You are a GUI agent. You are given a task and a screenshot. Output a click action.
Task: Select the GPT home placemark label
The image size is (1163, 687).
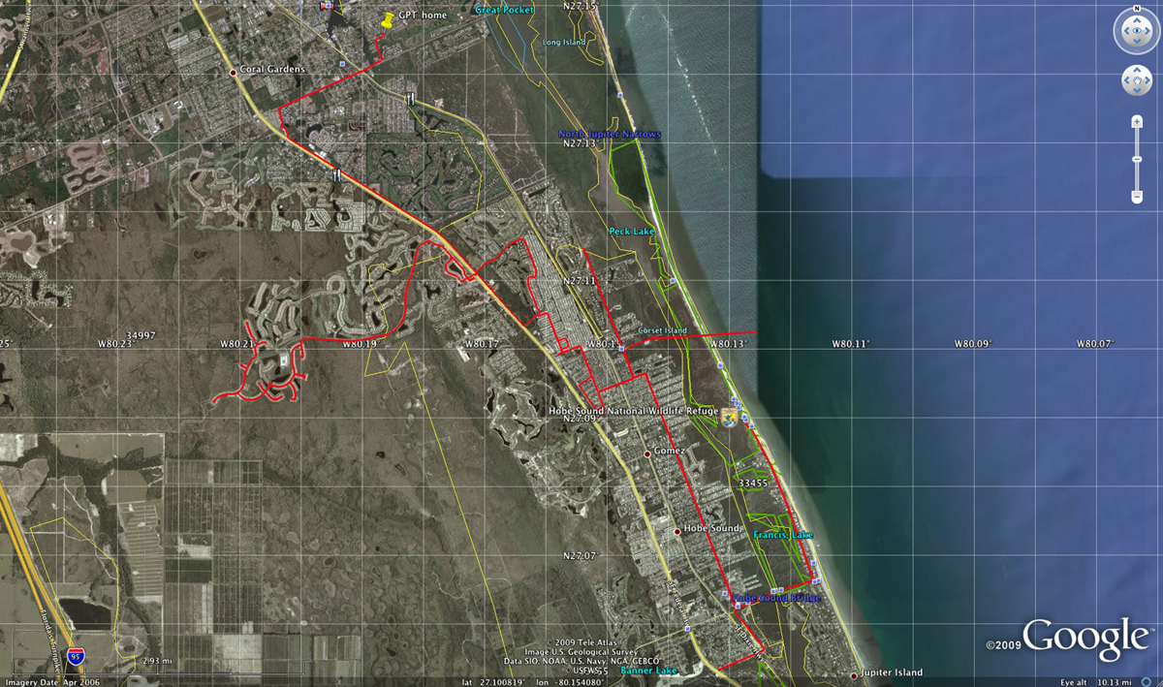pos(423,16)
